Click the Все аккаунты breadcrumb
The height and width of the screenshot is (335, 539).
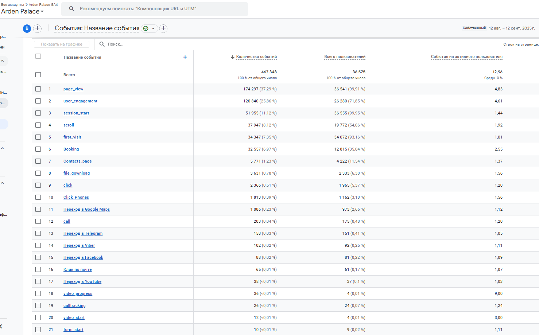pos(12,5)
